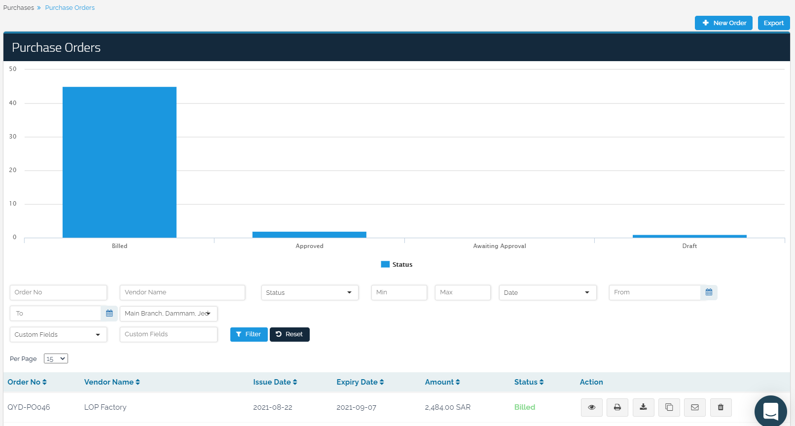Sort the table by Amount column
Viewport: 795px width, 426px height.
click(x=442, y=382)
